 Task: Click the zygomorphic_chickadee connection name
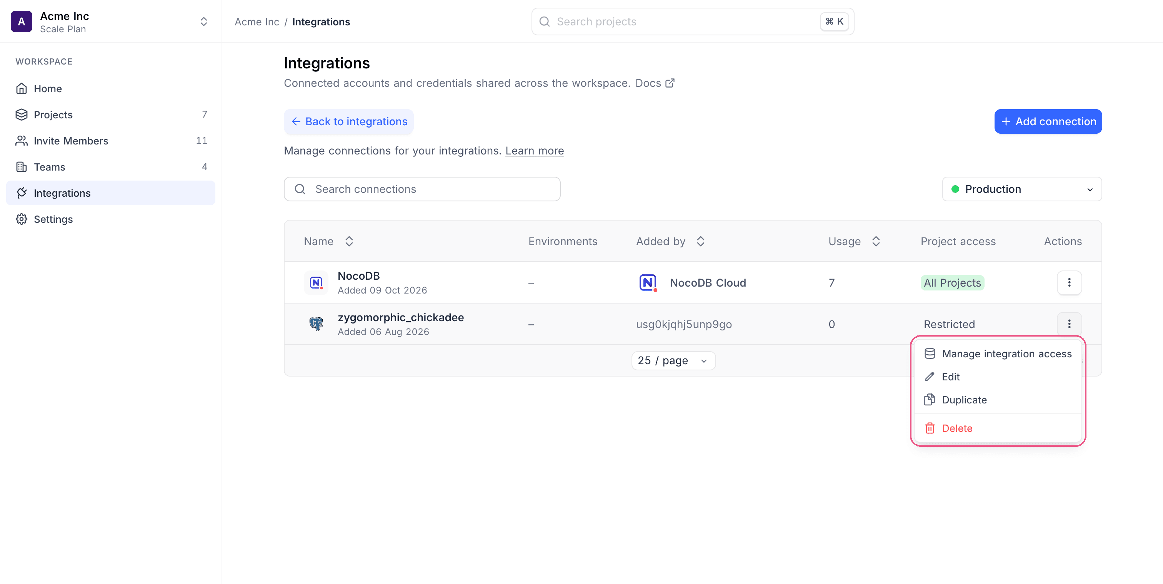click(400, 317)
